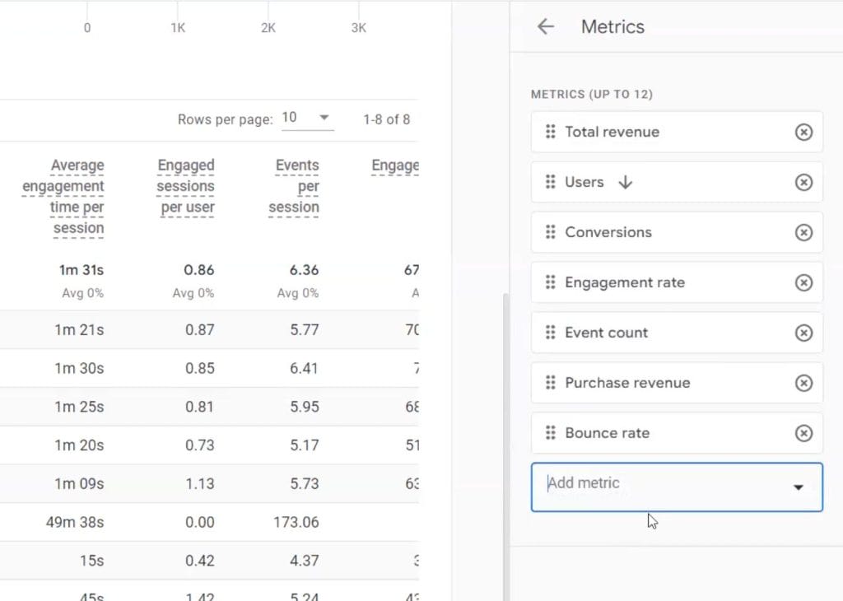The width and height of the screenshot is (843, 601).
Task: Remove the Users metric
Action: (803, 182)
